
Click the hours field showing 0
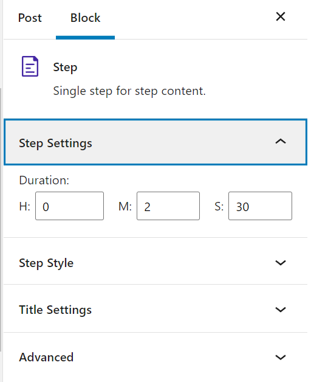(70, 206)
